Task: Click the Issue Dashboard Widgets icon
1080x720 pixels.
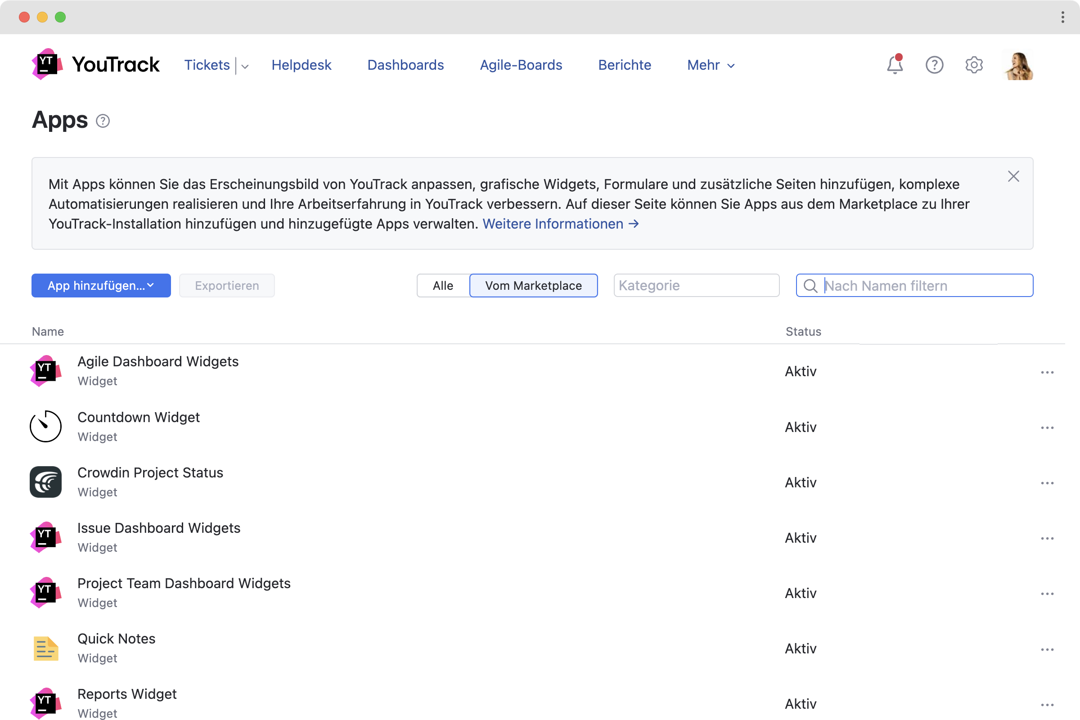Action: (x=45, y=537)
